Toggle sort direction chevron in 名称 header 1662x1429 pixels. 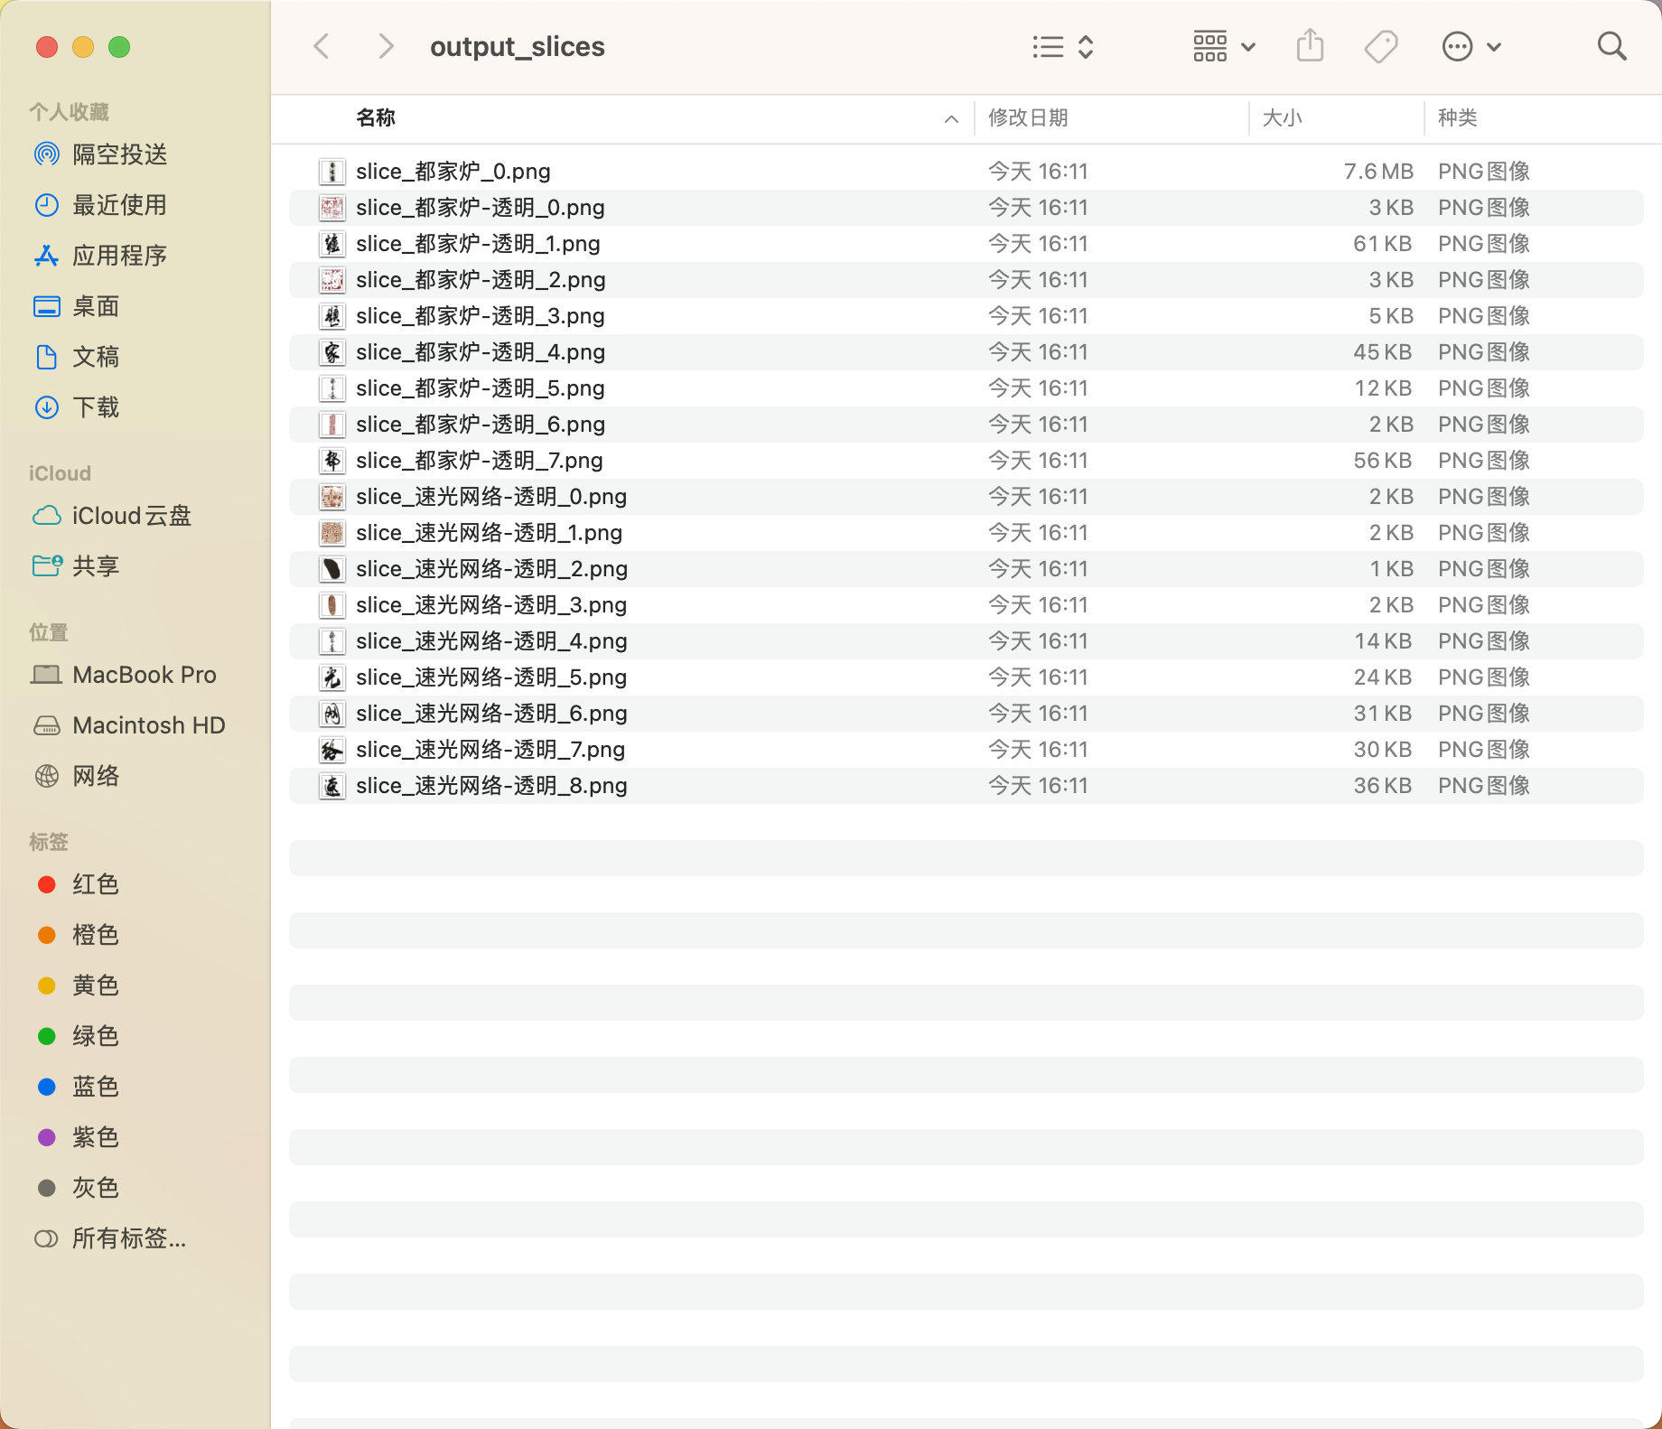[x=951, y=118]
